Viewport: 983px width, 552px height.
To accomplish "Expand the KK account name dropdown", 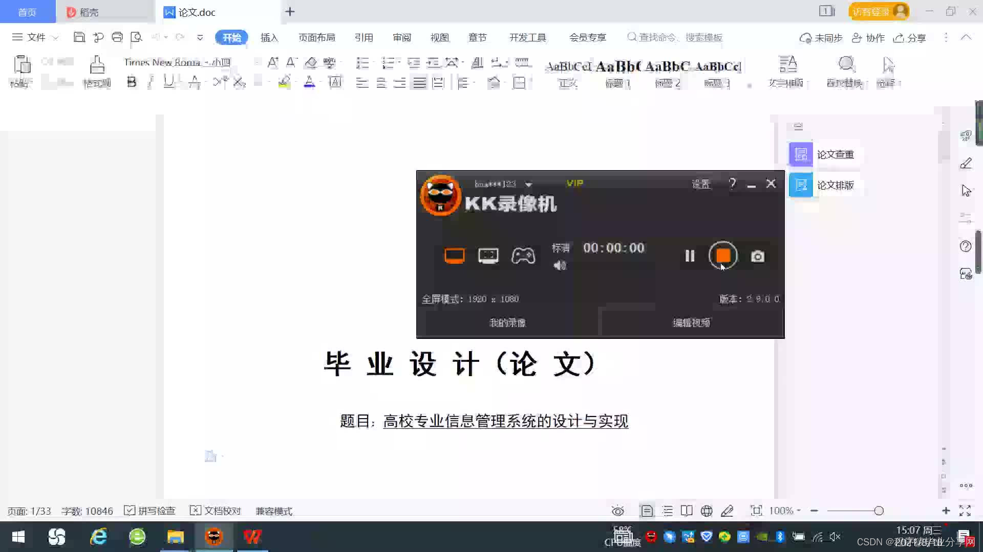I will coord(529,185).
